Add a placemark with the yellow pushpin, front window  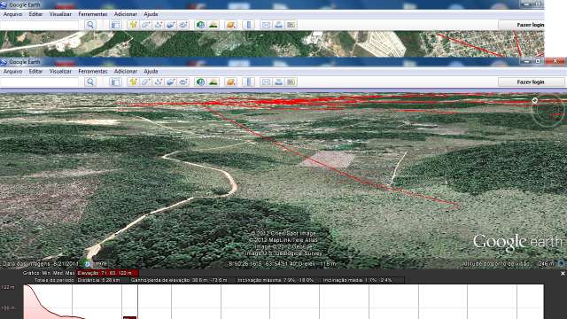pyautogui.click(x=134, y=82)
